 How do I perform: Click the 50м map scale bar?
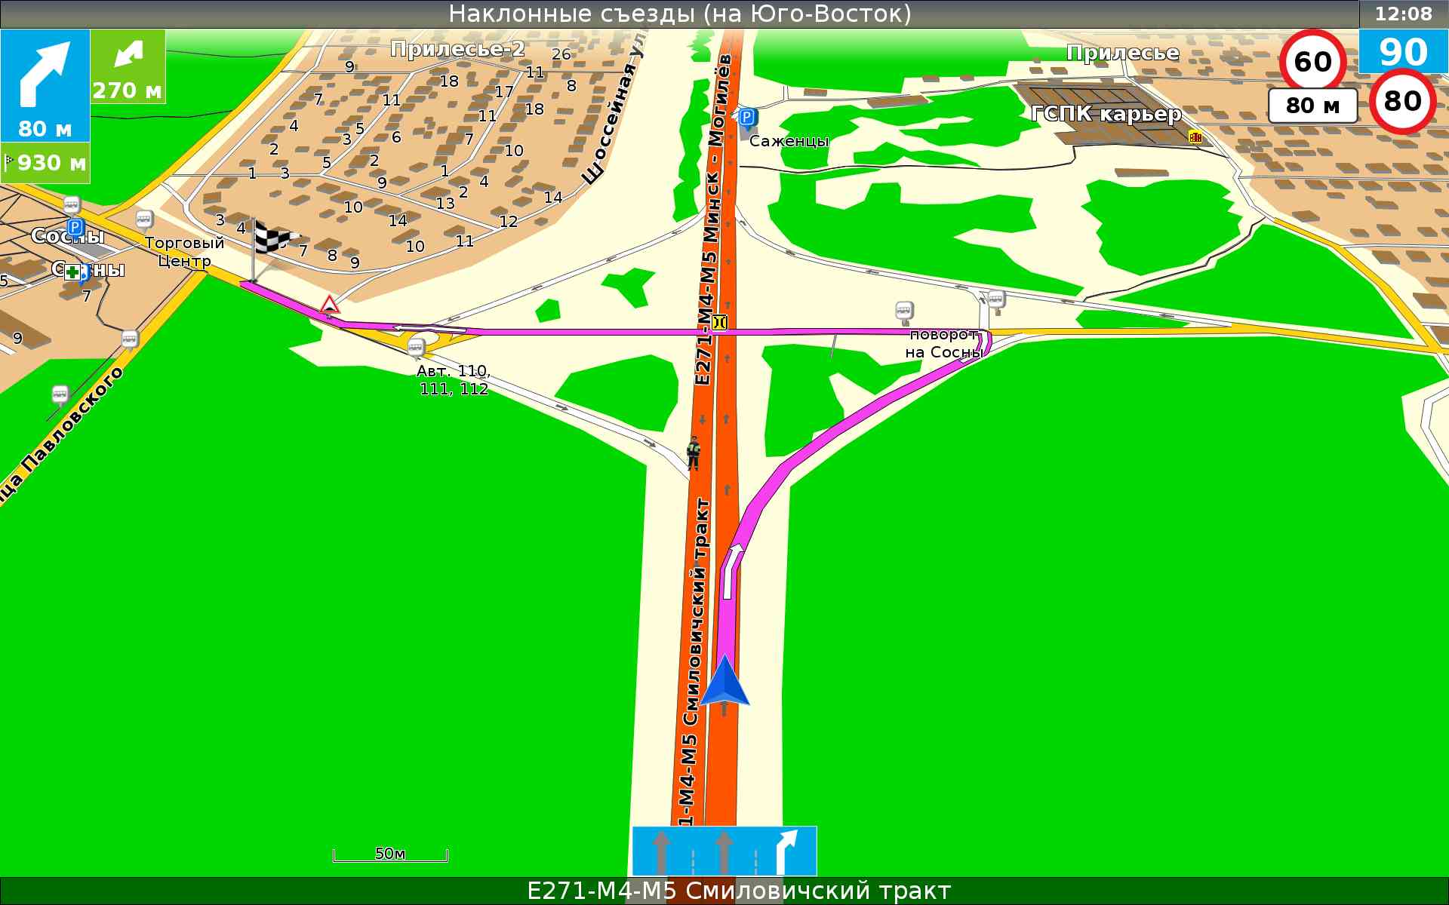point(390,854)
